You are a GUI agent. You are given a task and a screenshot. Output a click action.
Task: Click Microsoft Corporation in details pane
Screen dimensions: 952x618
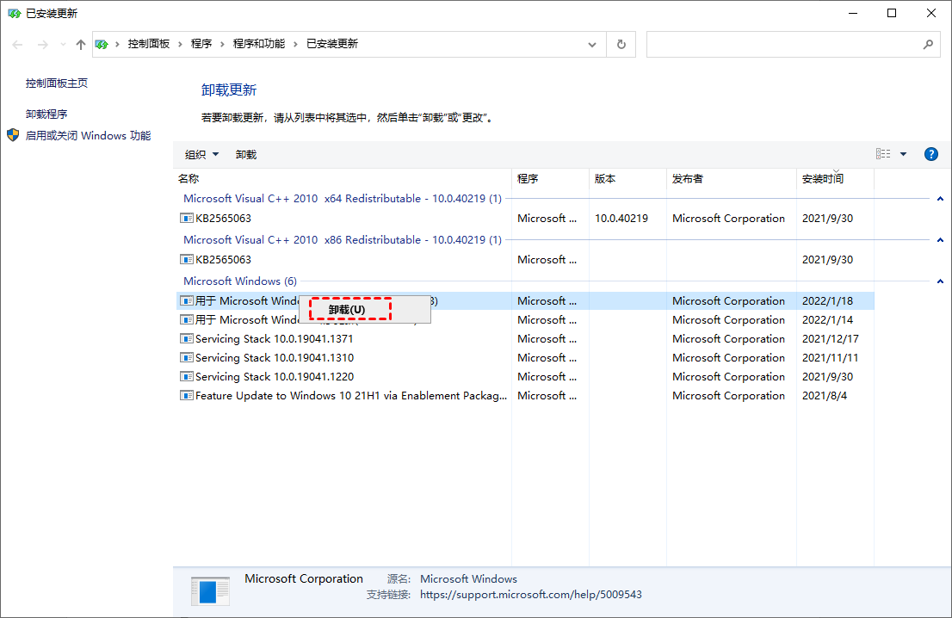pyautogui.click(x=304, y=578)
